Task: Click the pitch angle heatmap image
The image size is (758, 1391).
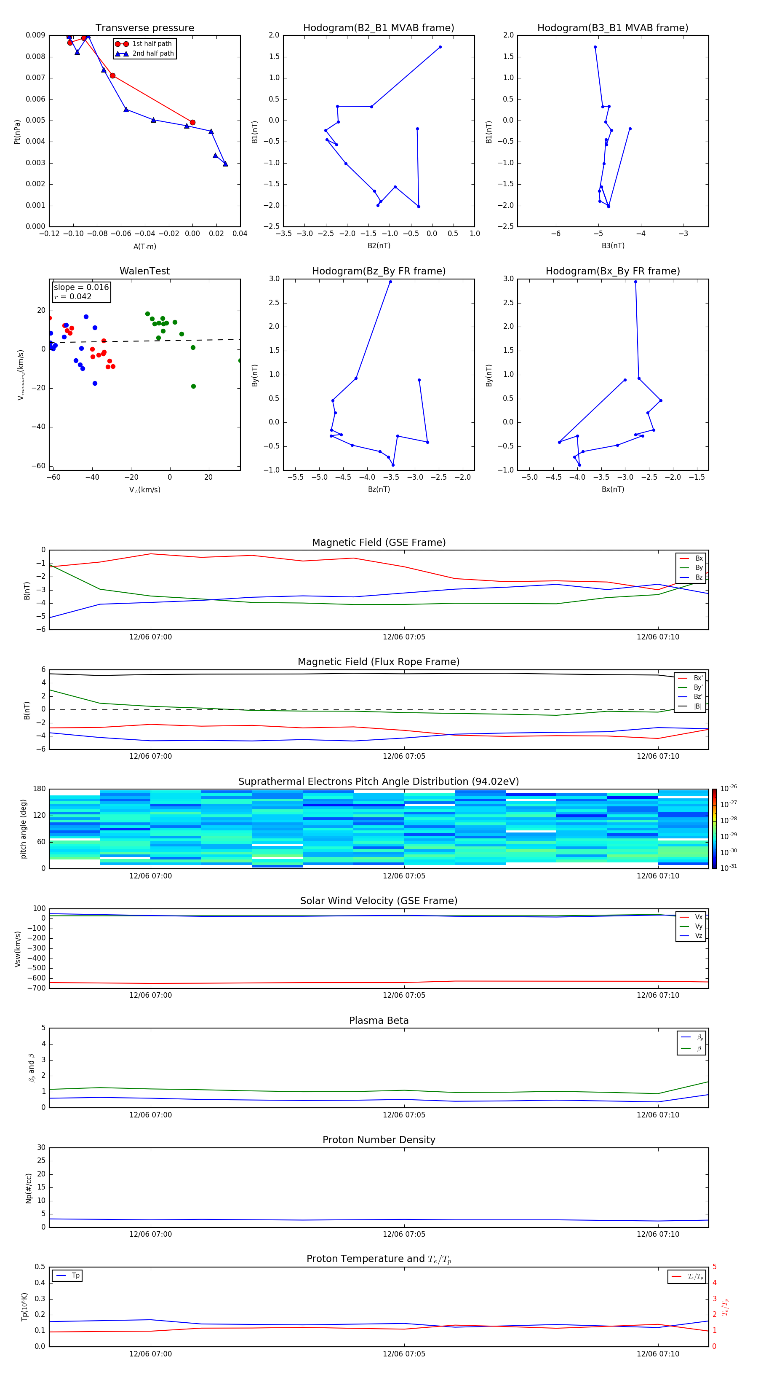Action: coord(379,829)
